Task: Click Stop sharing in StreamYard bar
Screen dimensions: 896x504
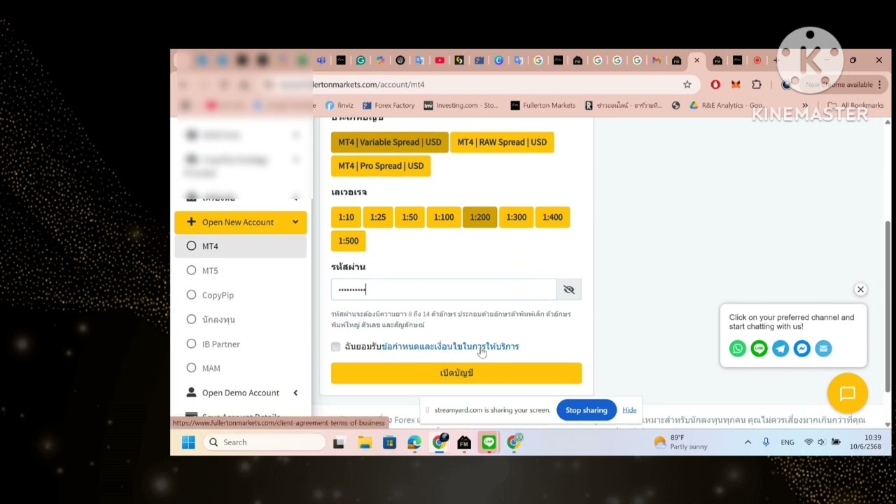Action: [586, 410]
